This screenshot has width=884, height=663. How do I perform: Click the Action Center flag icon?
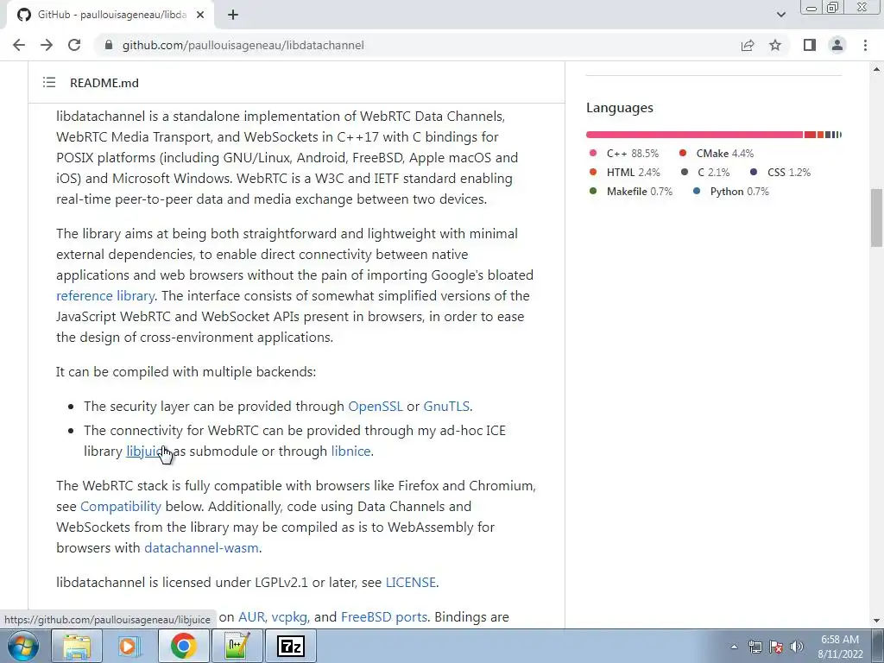point(776,647)
